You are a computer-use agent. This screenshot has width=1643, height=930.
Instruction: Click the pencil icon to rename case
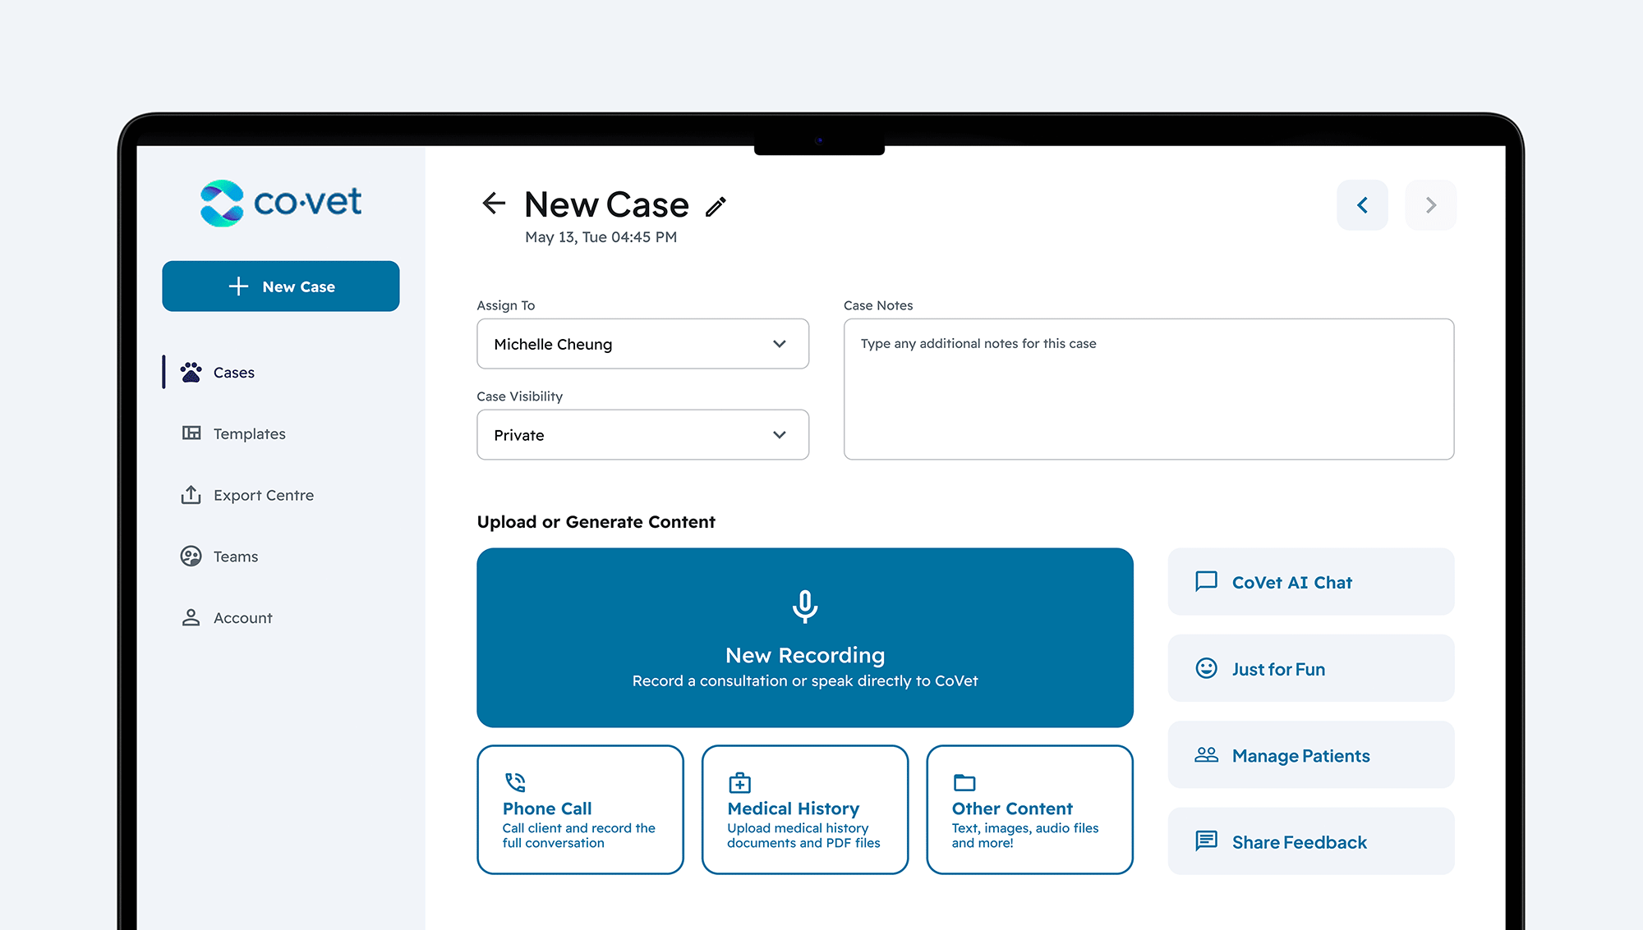716,206
